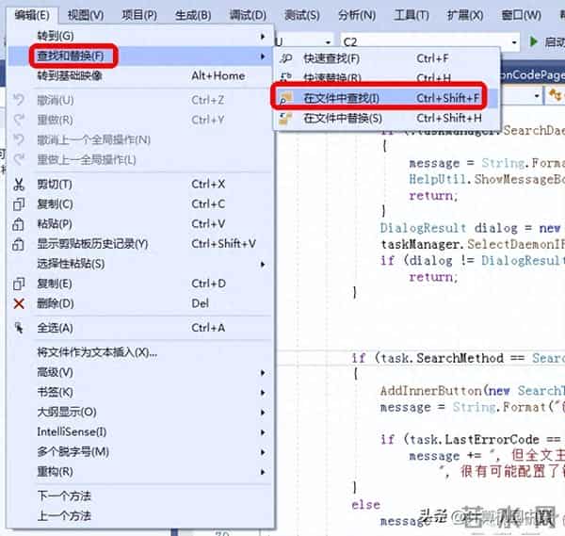This screenshot has height=536, width=565.
Task: Open the 工具(T) menu
Action: 412,15
